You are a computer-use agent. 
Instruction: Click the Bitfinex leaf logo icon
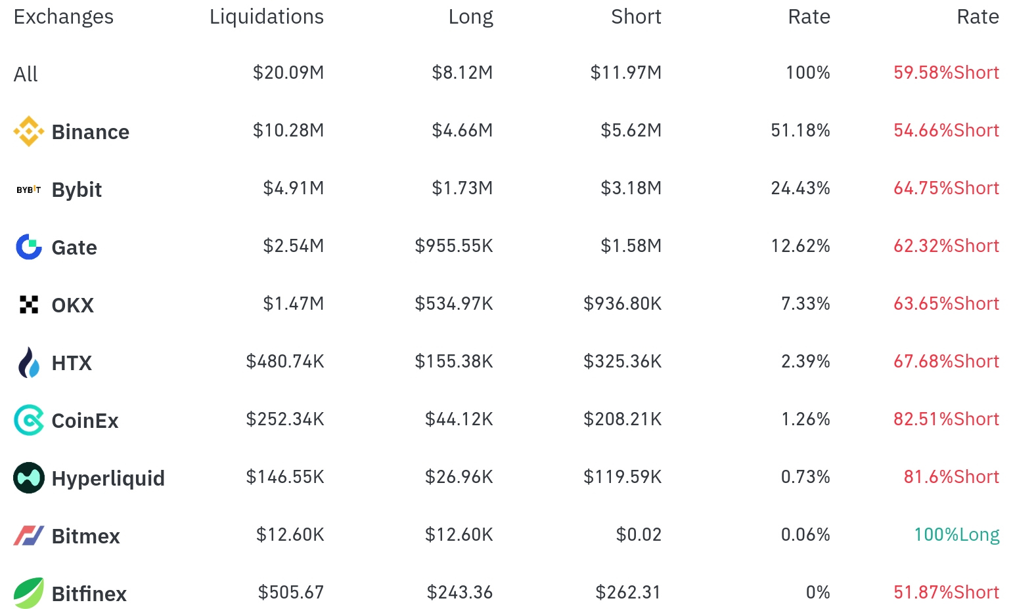tap(28, 593)
